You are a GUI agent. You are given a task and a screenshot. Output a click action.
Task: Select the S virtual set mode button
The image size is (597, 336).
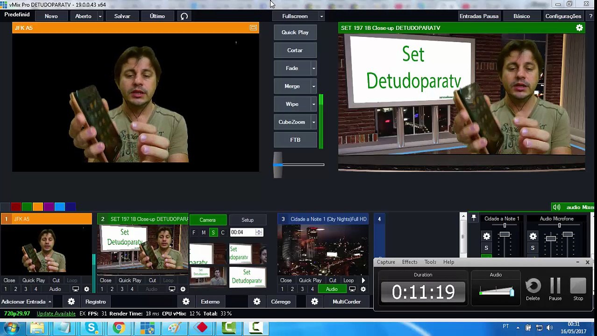[213, 232]
